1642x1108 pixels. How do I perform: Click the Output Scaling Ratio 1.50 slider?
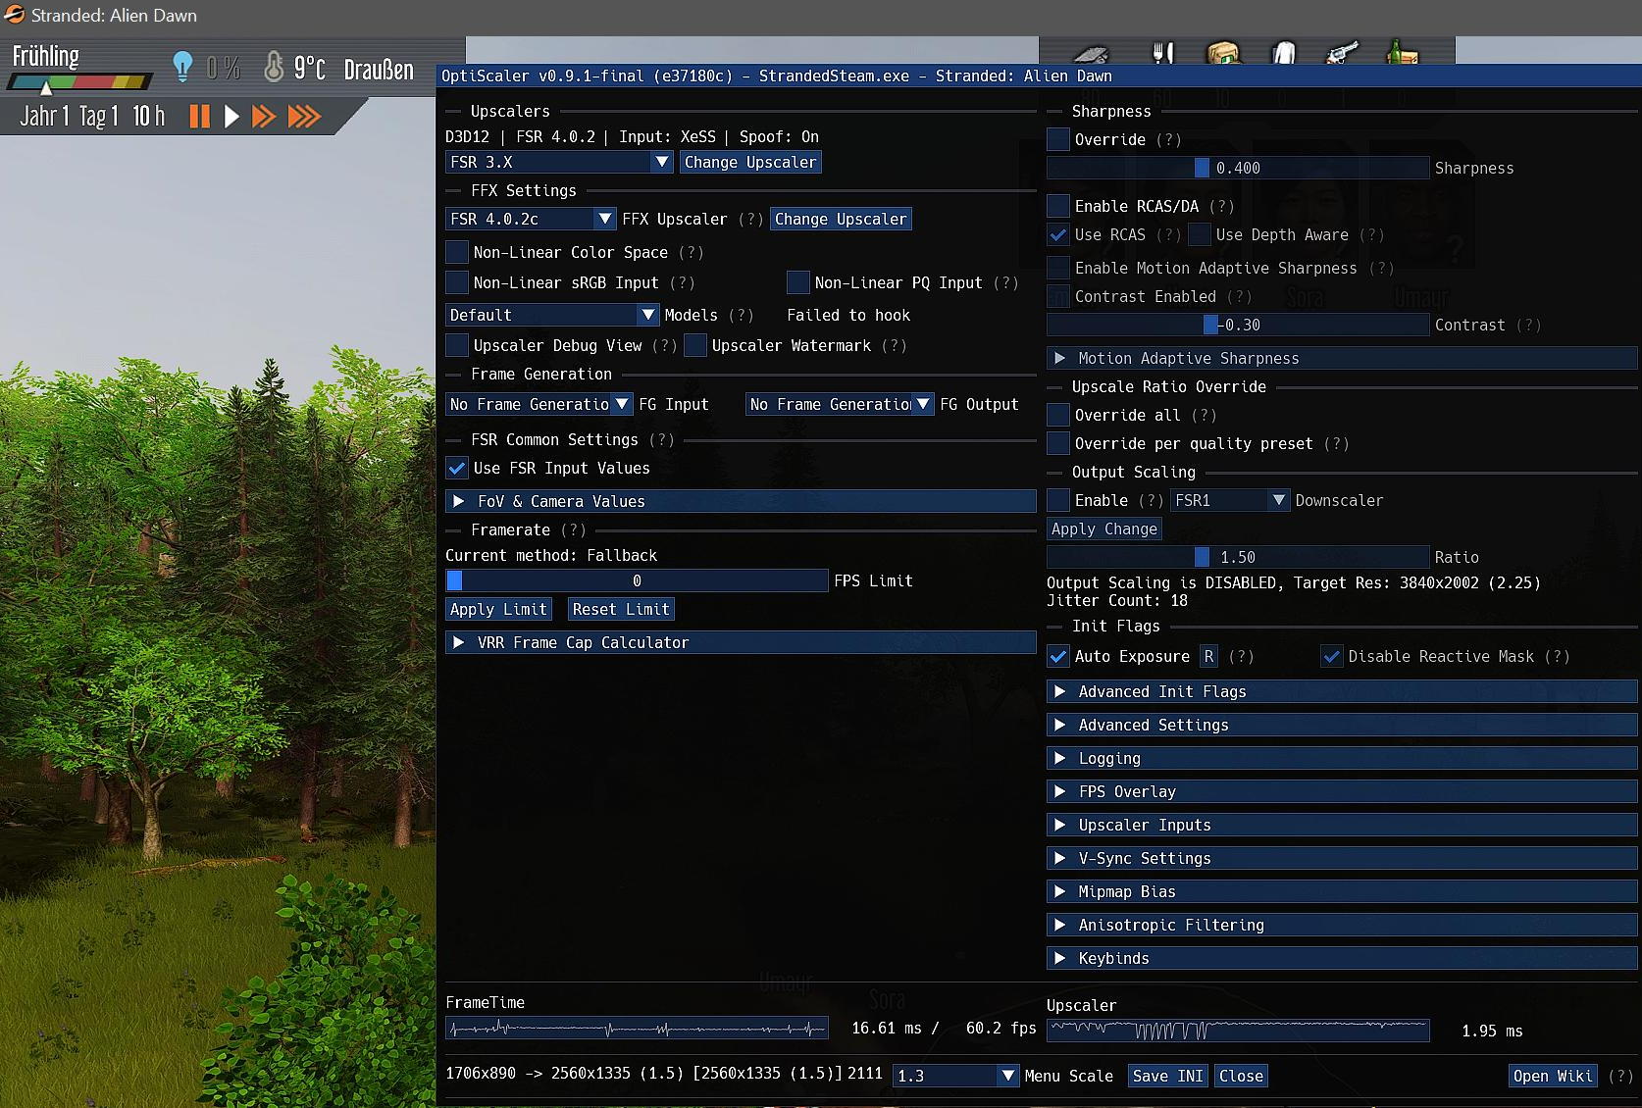1238,557
